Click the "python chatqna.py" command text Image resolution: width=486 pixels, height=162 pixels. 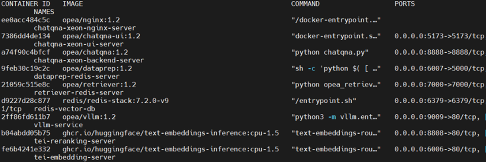tap(330, 53)
